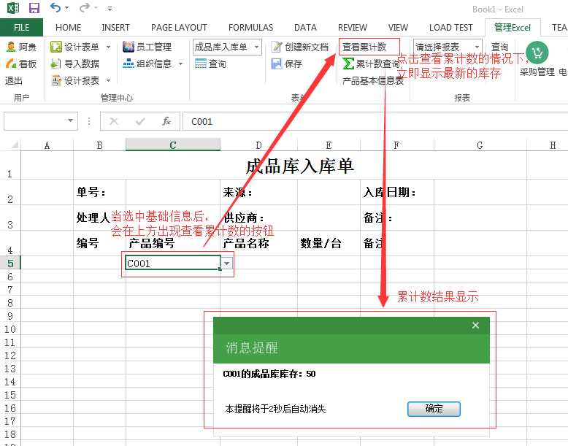Switch to the LOAD TEST tab
The image size is (568, 446).
pyautogui.click(x=451, y=28)
